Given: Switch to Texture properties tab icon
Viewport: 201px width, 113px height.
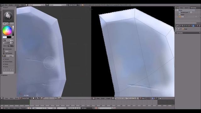Looking at the screenshot, I should click(x=200, y=26).
